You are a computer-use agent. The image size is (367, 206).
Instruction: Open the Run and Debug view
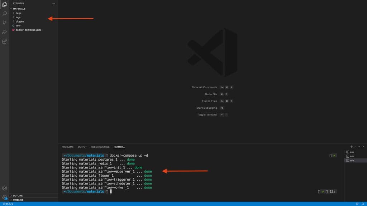[5, 32]
